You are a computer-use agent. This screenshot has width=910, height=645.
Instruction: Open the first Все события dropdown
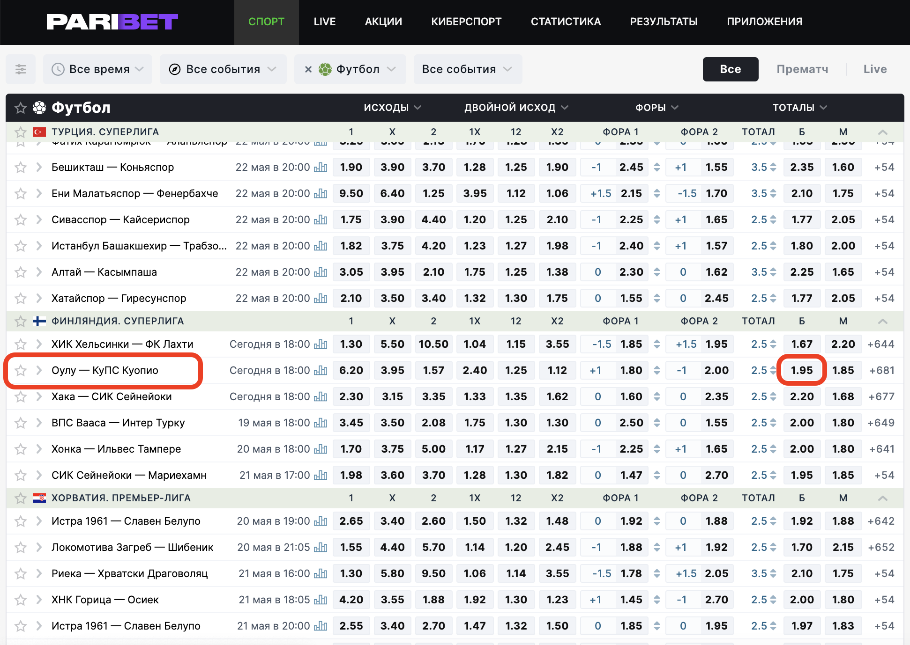click(223, 69)
